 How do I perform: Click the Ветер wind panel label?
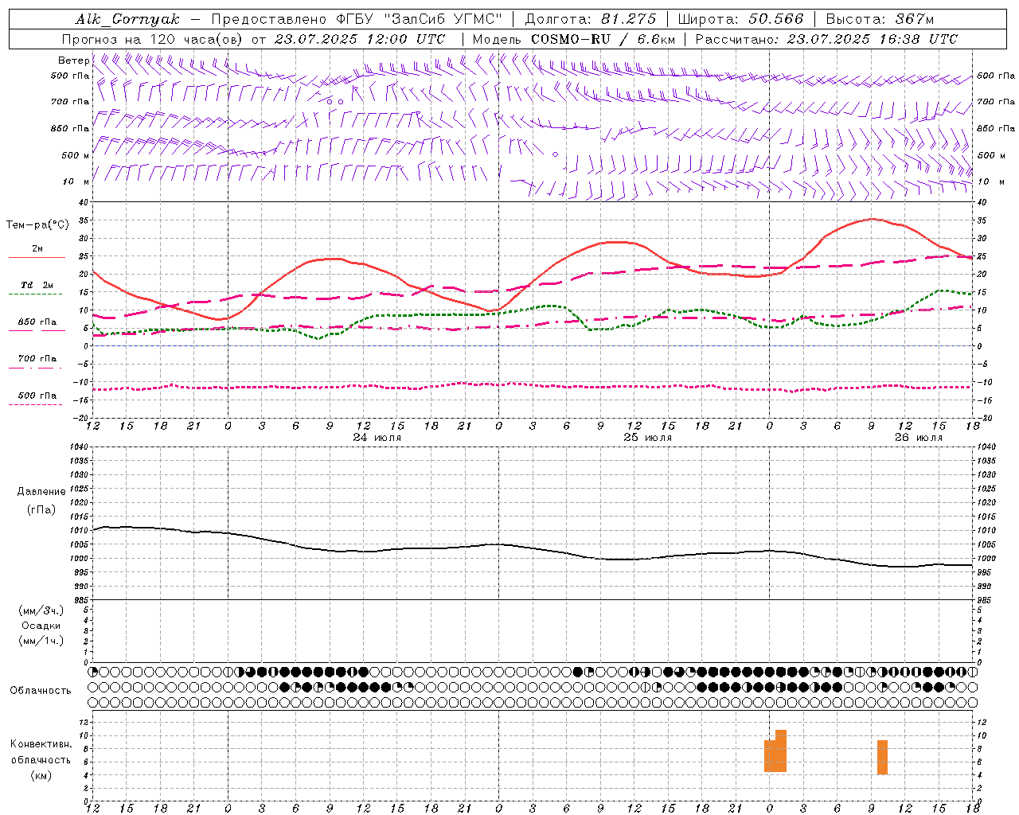[x=73, y=60]
